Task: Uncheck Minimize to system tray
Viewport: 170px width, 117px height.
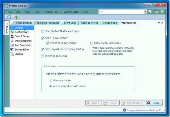Action: (48, 43)
